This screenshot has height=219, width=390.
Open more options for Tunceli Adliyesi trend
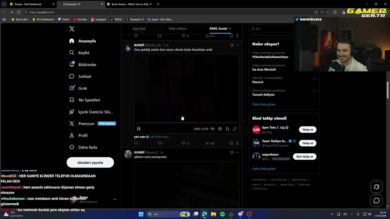tap(314, 91)
